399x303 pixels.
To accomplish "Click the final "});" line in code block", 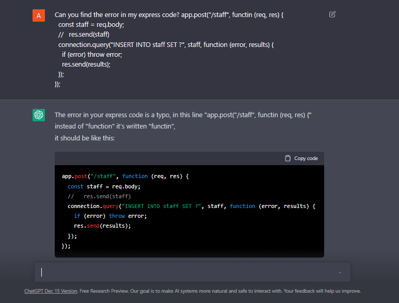I will 66,246.
